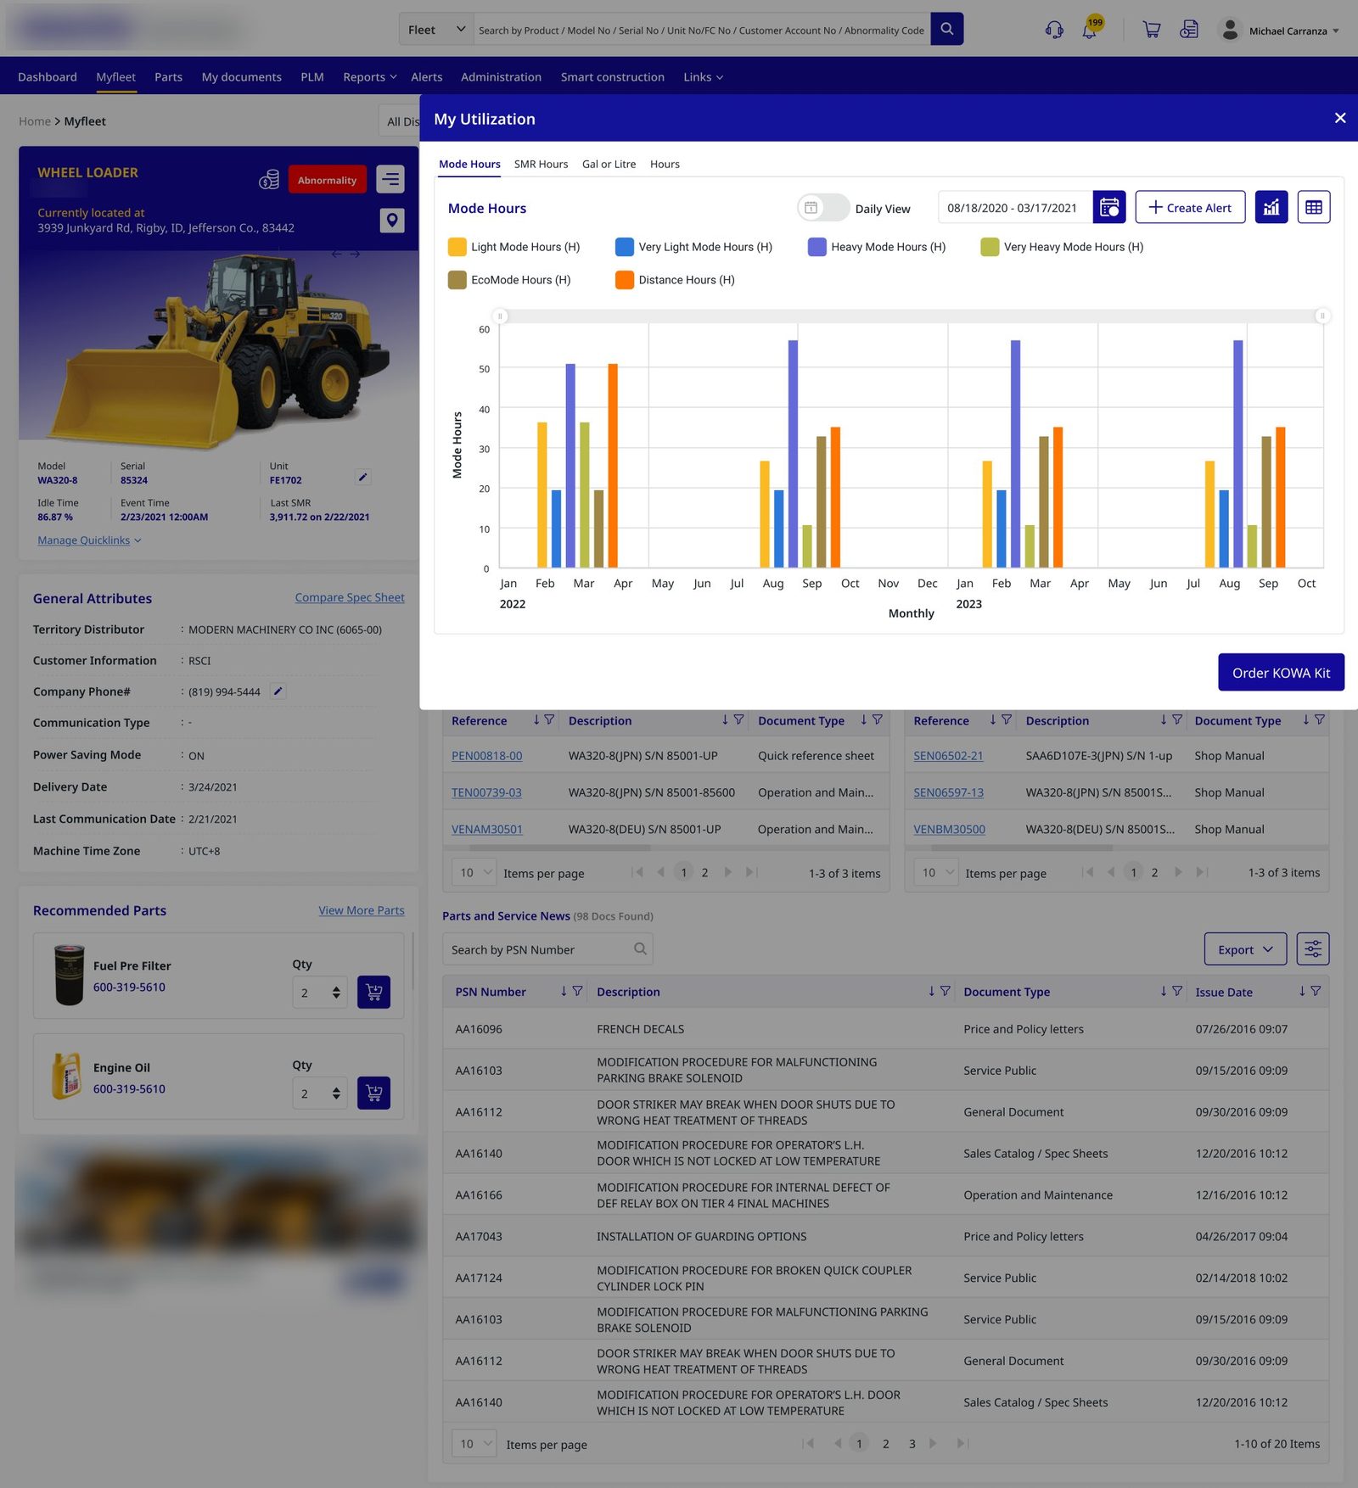
Task: Open Smart construction menu item
Action: [612, 76]
